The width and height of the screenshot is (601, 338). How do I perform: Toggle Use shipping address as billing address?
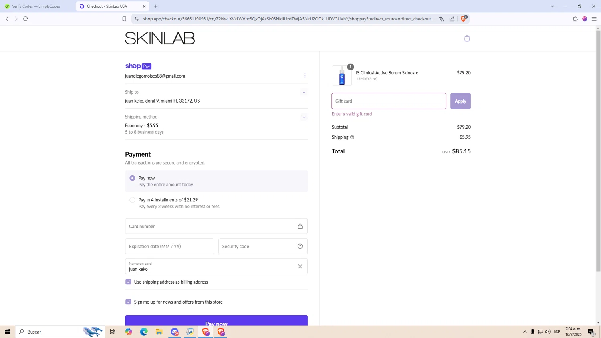[128, 282]
